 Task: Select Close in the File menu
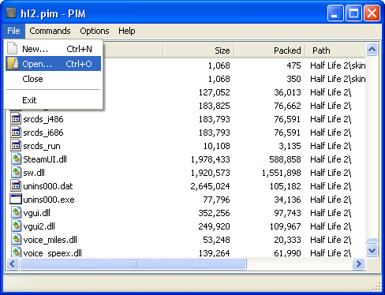[53, 79]
